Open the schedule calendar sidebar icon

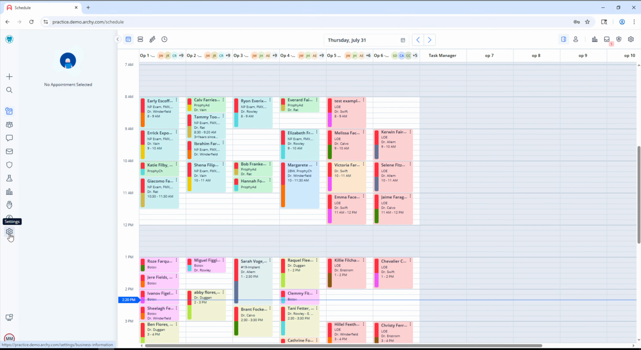[x=9, y=111]
